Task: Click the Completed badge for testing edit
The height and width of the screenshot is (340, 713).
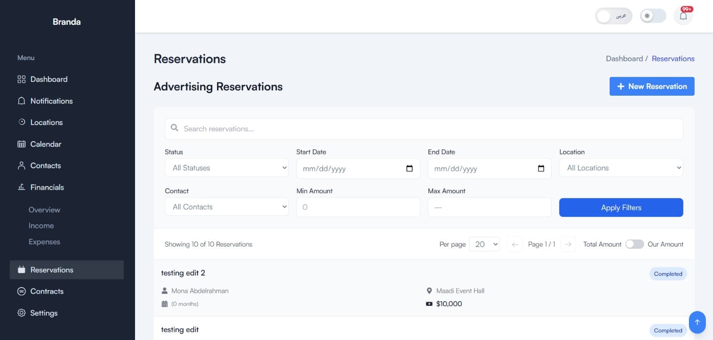Action: [668, 330]
